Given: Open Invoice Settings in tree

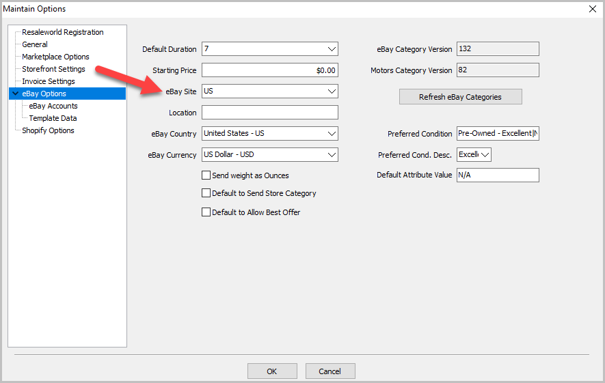Looking at the screenshot, I should tap(49, 81).
